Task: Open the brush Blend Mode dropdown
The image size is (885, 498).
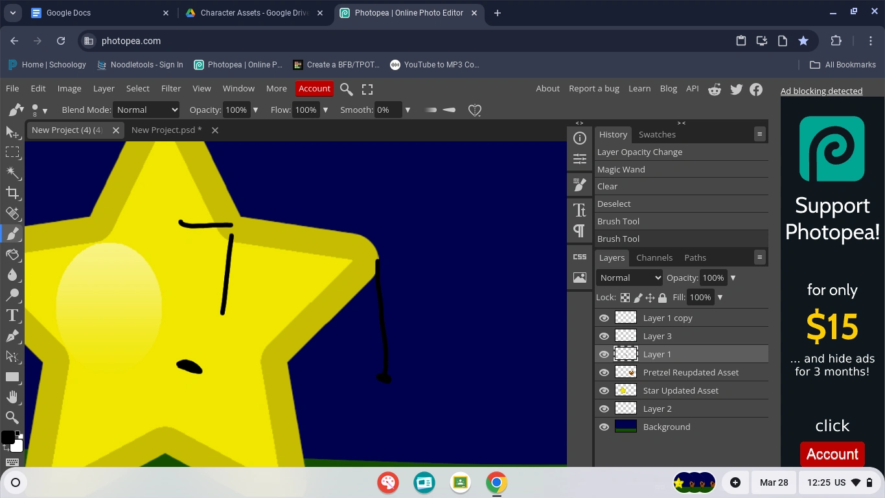Action: click(146, 110)
